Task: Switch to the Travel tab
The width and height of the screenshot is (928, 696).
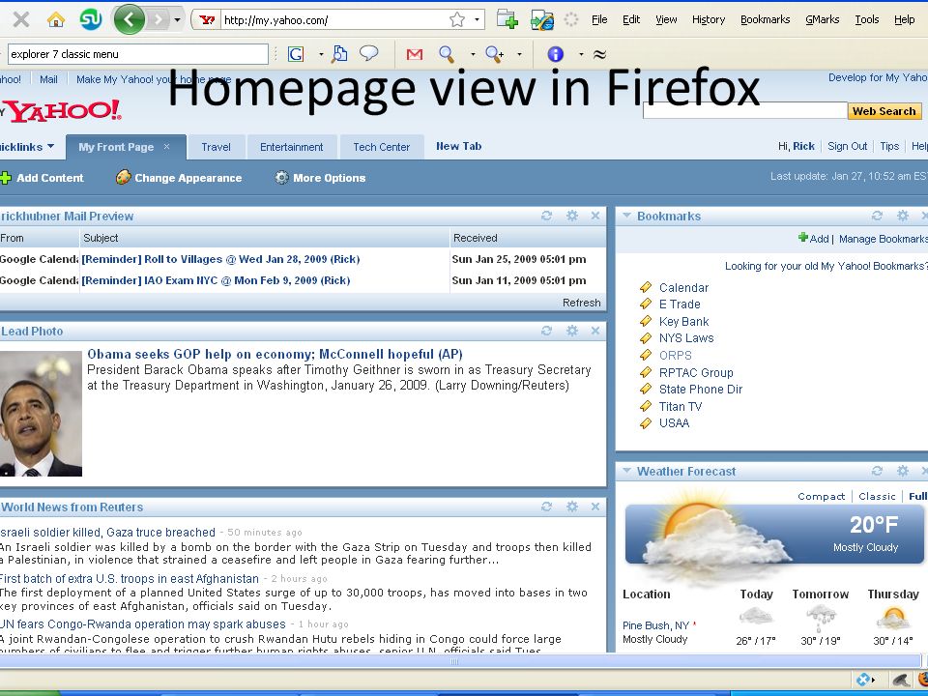Action: coord(216,147)
